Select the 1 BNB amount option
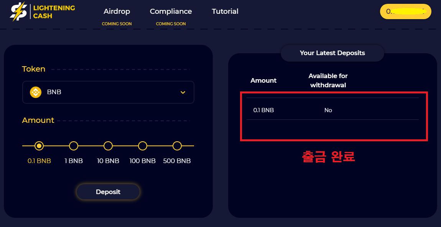 (x=74, y=146)
